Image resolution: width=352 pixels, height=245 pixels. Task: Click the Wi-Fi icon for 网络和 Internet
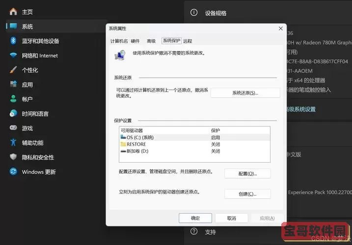click(13, 55)
